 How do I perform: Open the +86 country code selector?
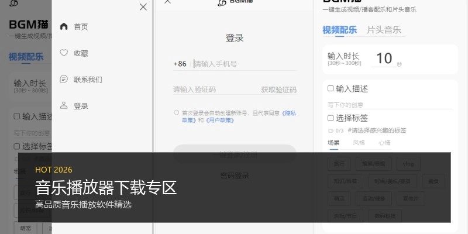coord(180,64)
